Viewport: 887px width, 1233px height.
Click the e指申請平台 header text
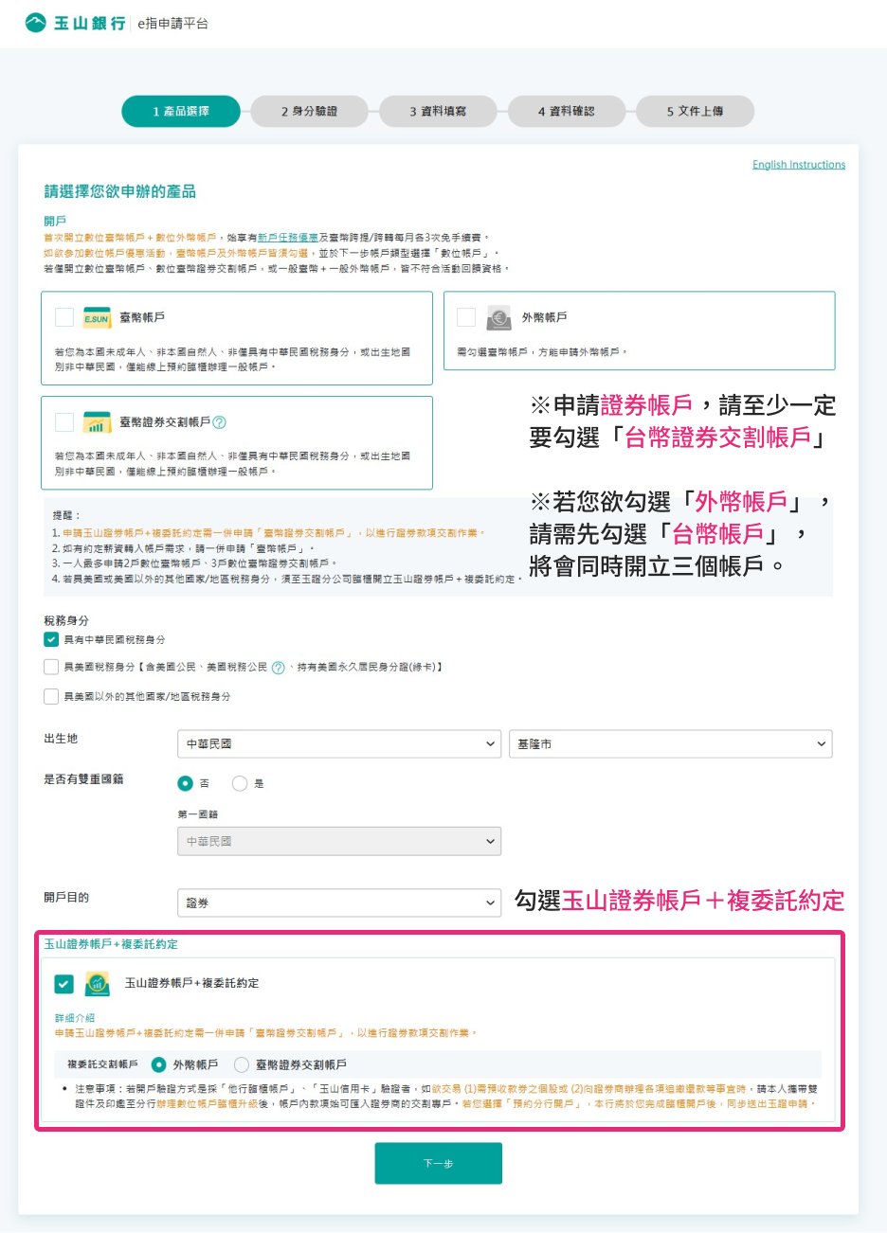click(172, 23)
